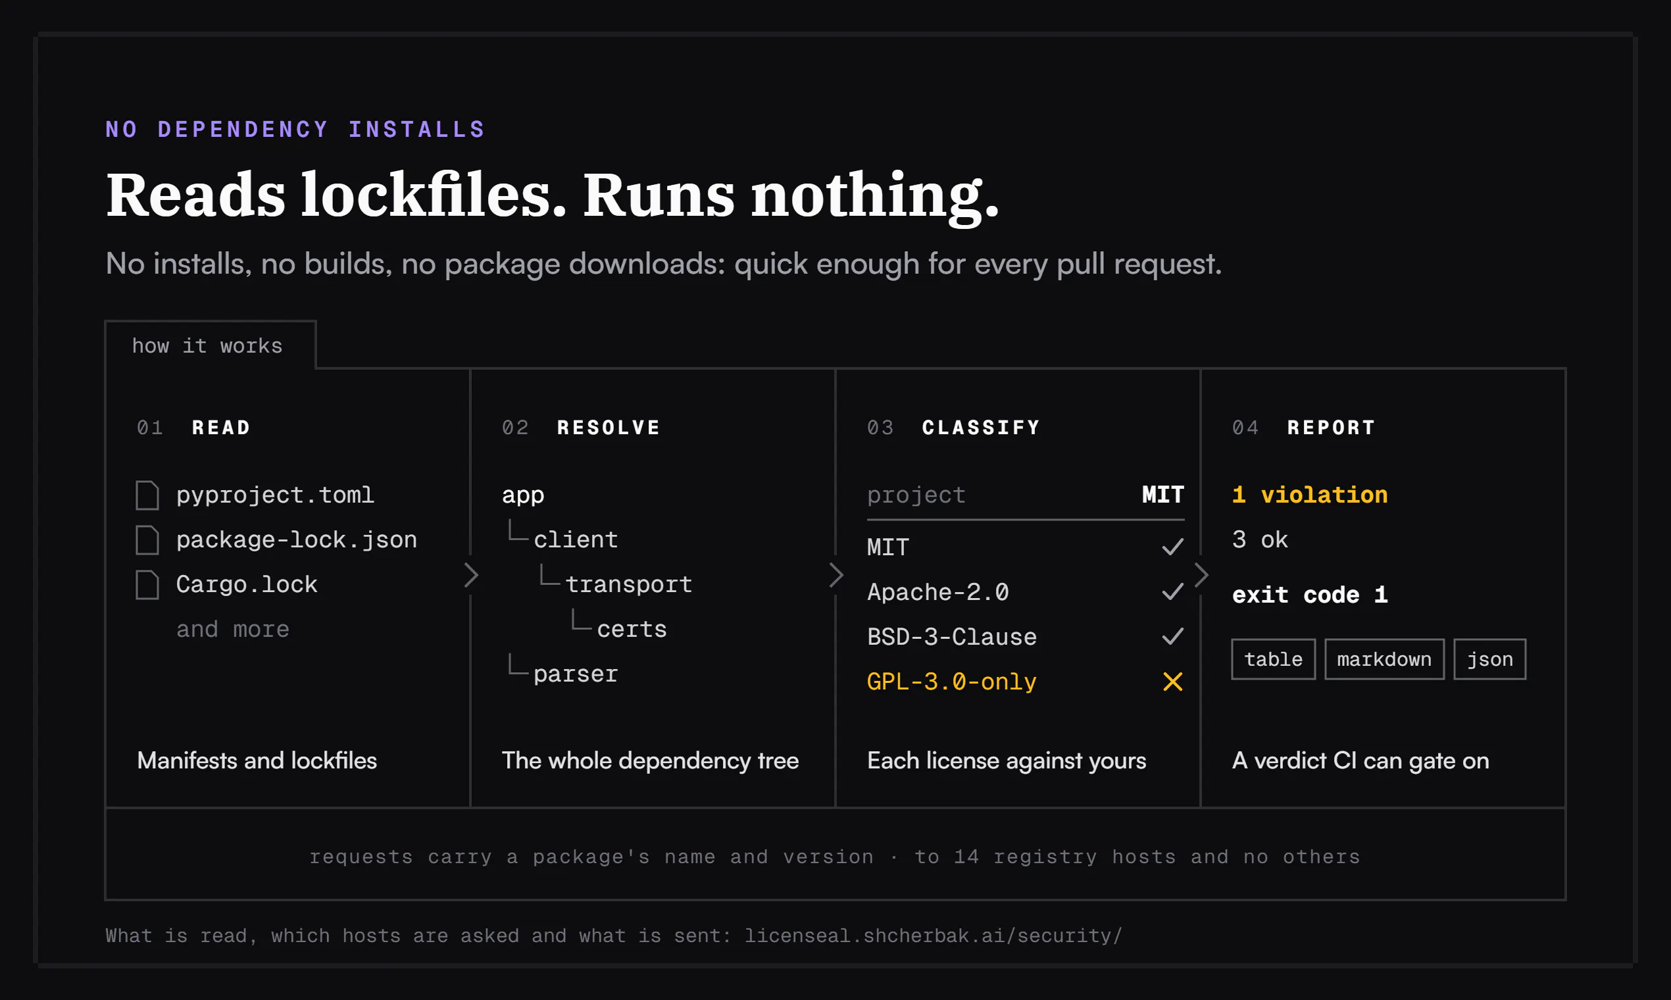Click the 'NO DEPENDENCY INSTALLS' eyebrow label
The height and width of the screenshot is (1000, 1671).
(x=295, y=130)
